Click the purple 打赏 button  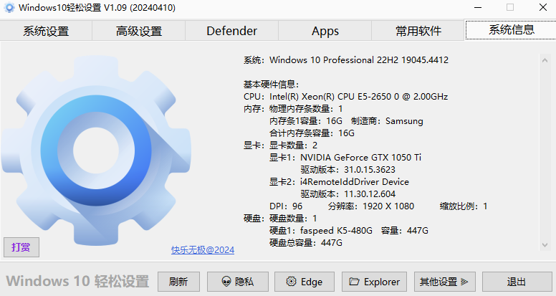click(x=21, y=247)
